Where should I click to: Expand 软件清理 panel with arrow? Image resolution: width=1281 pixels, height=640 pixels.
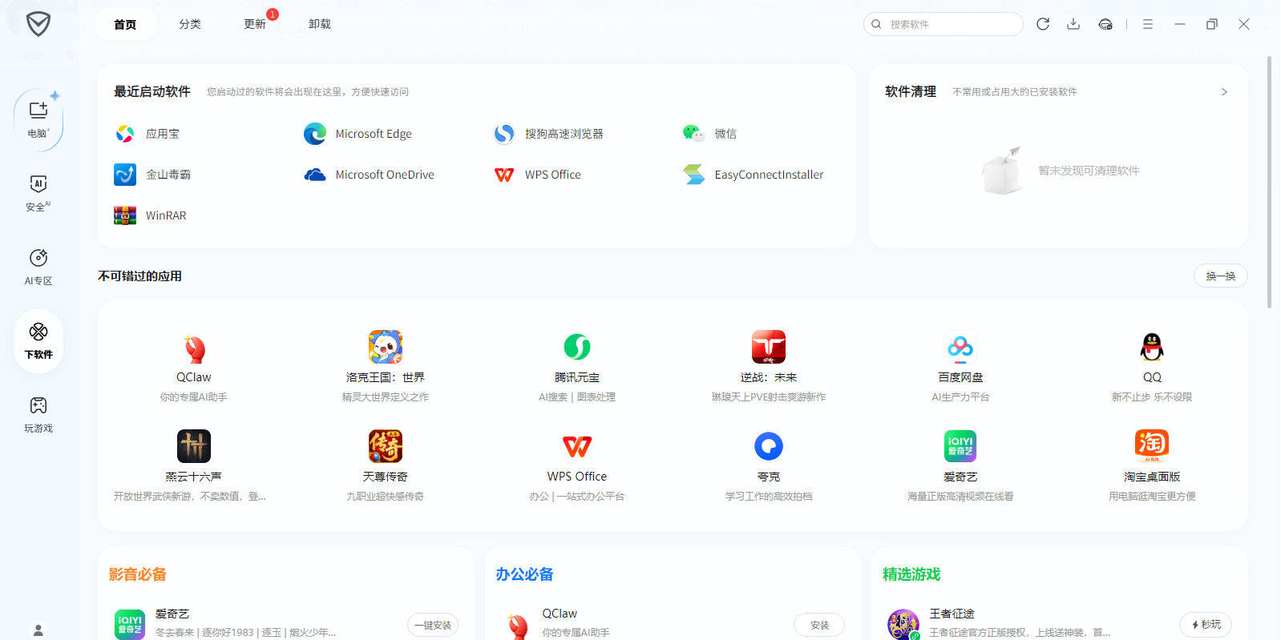(x=1223, y=92)
